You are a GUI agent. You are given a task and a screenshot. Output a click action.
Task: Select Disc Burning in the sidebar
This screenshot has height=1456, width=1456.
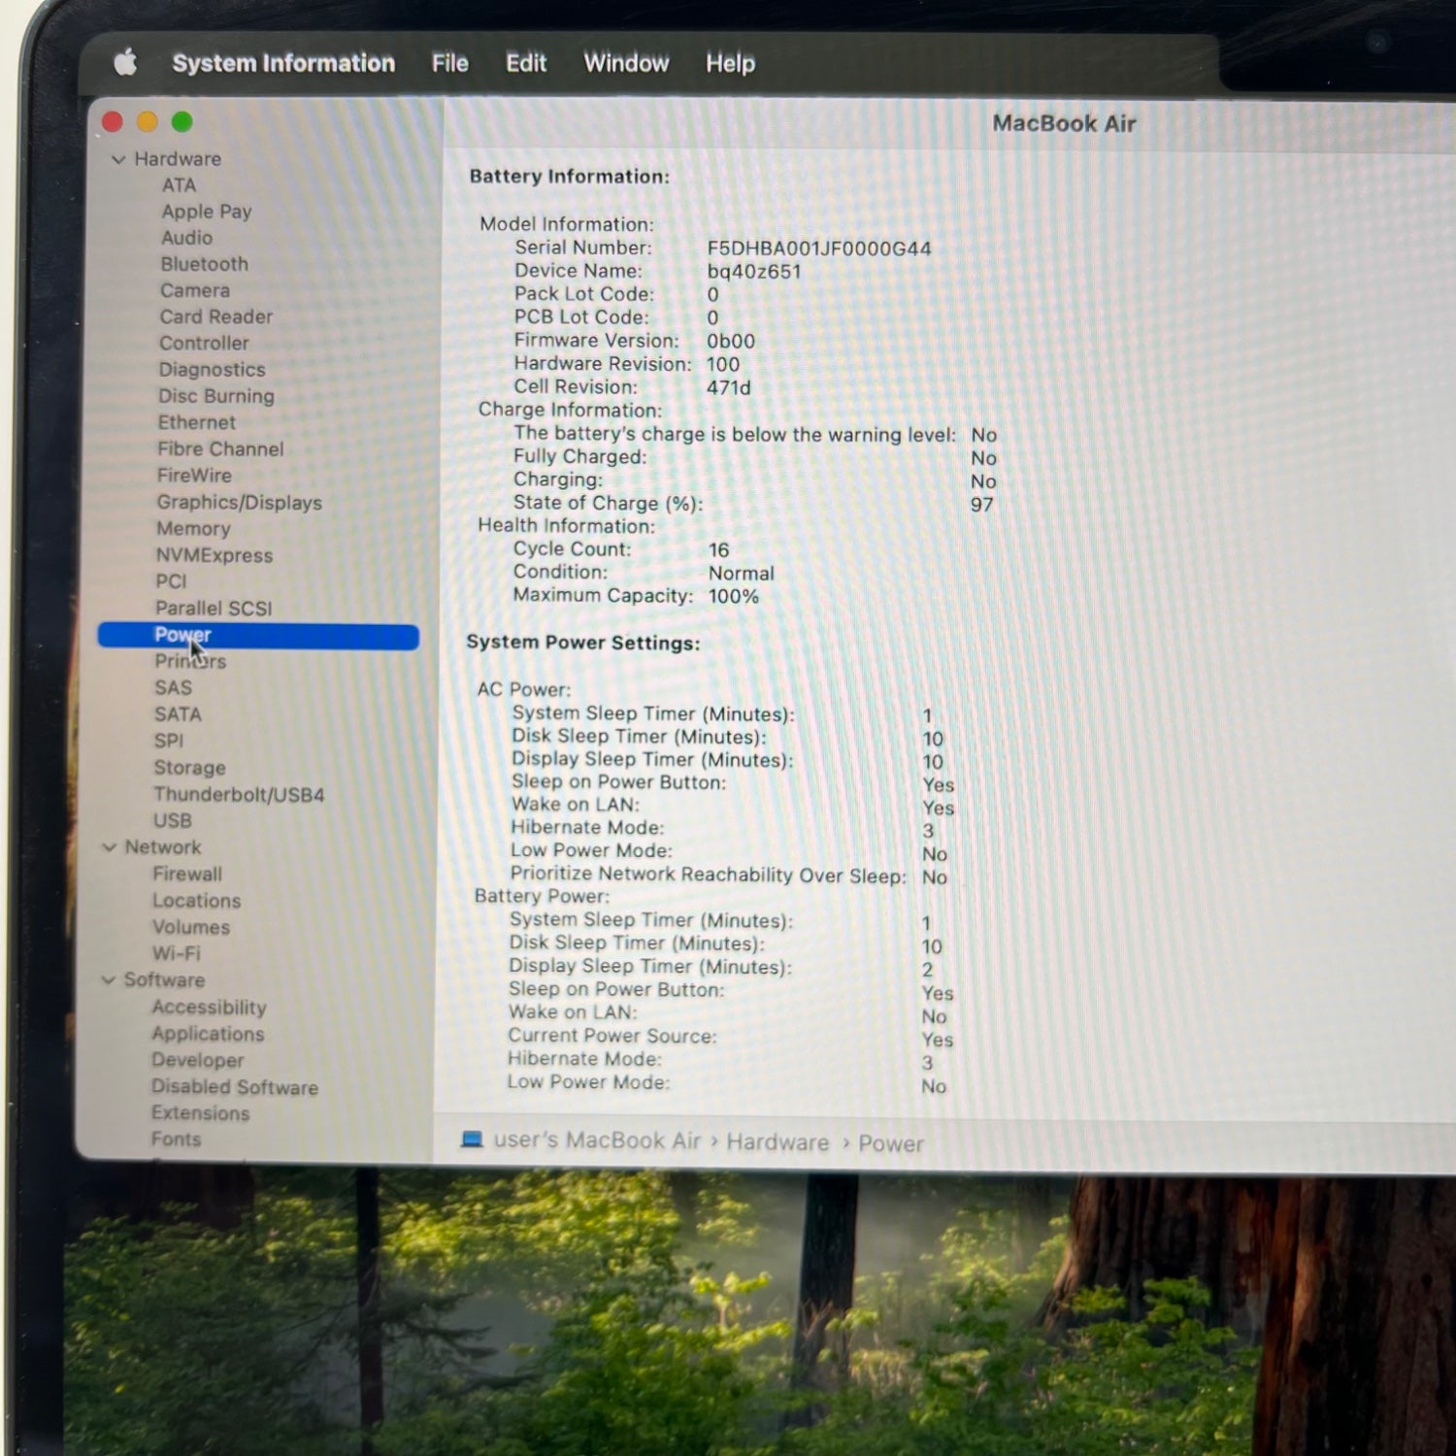(216, 396)
